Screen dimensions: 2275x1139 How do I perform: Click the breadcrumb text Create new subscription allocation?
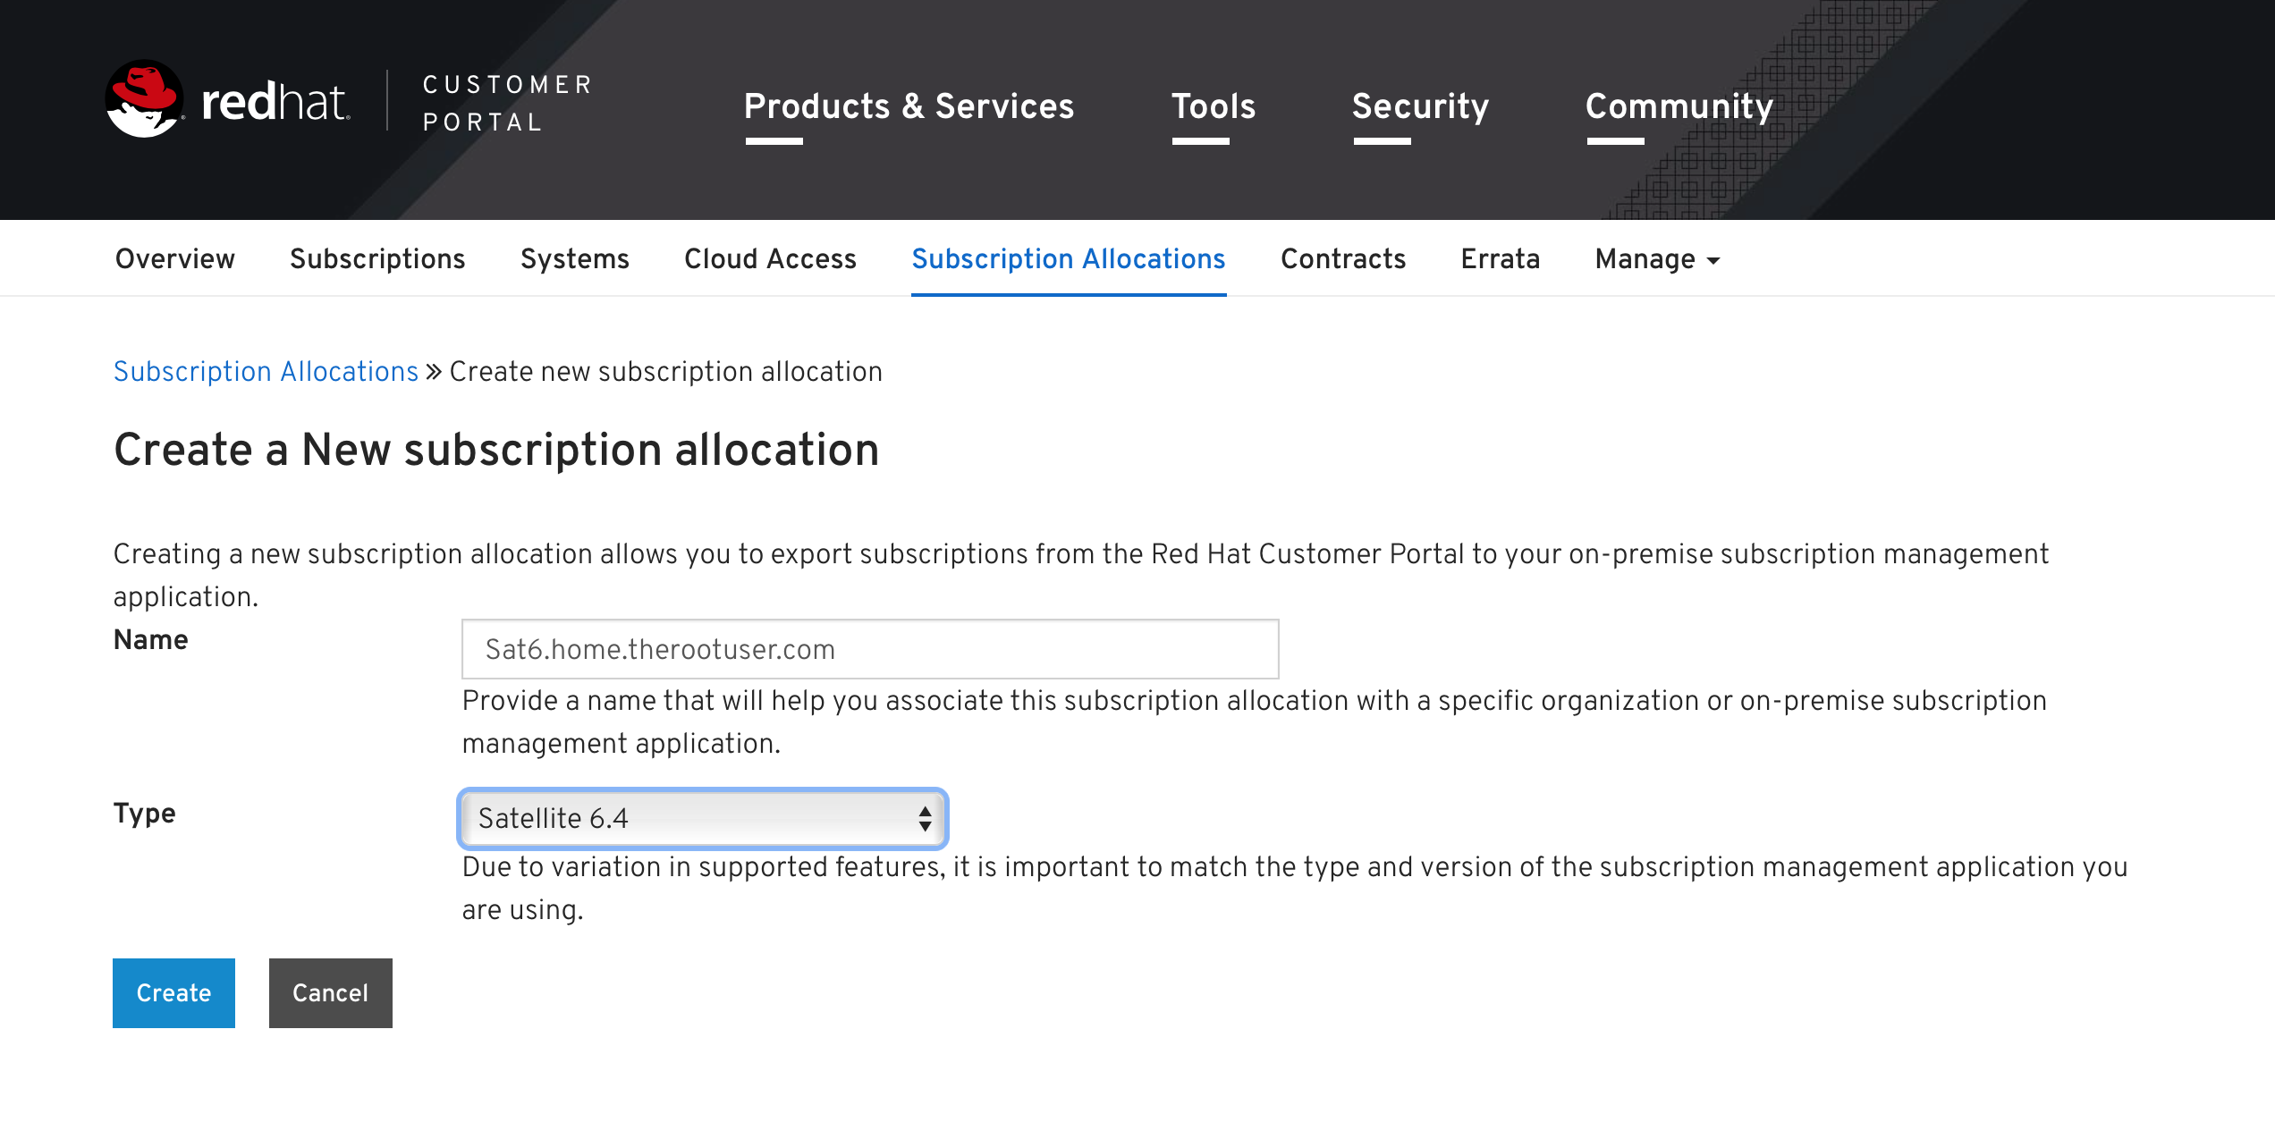click(666, 371)
